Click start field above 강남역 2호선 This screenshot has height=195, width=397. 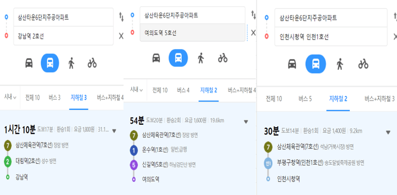[x=63, y=17]
